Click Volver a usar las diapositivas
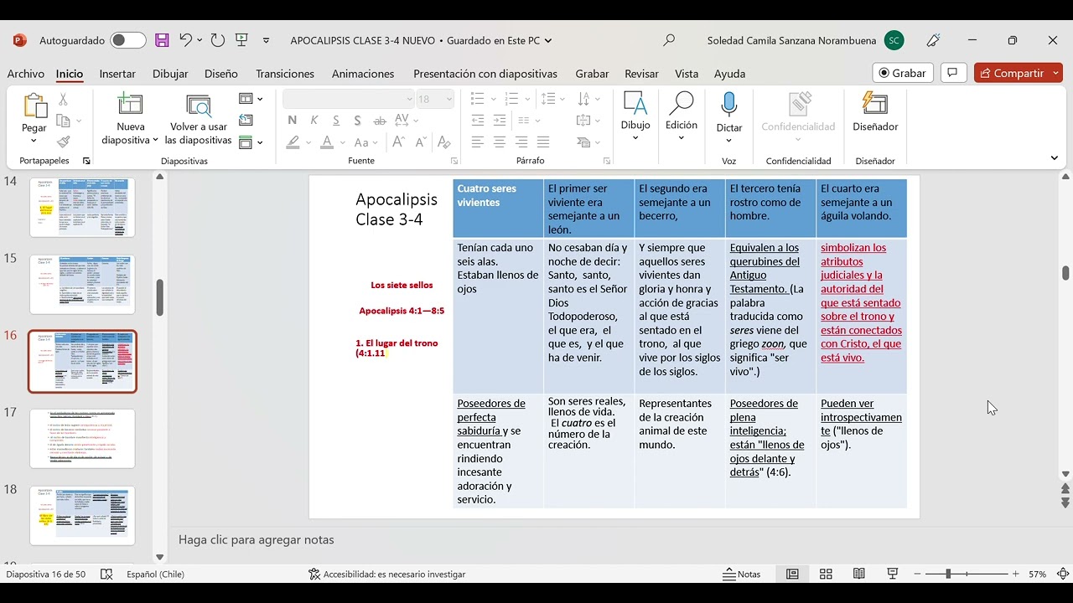The width and height of the screenshot is (1073, 603). pyautogui.click(x=198, y=118)
